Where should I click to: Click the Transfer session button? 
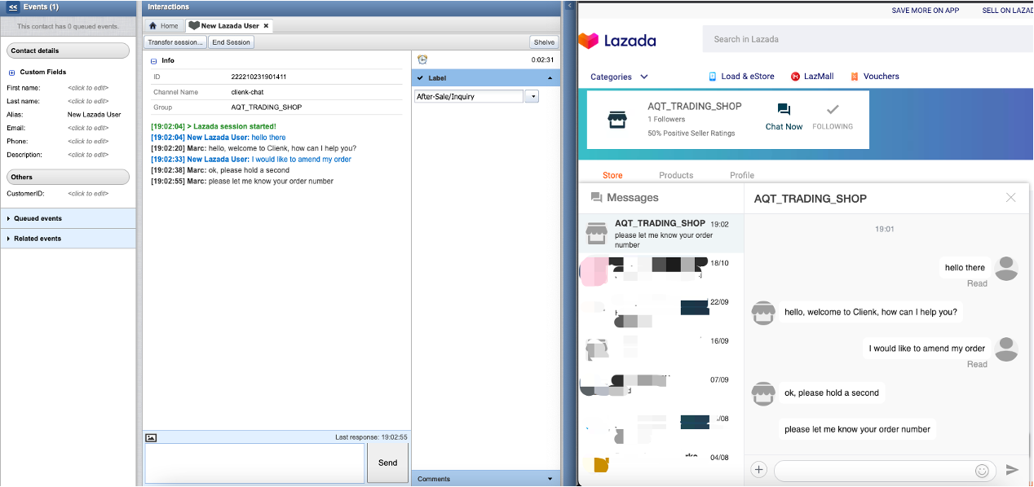click(175, 42)
